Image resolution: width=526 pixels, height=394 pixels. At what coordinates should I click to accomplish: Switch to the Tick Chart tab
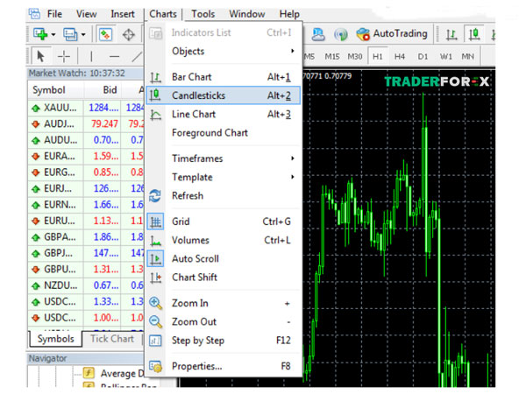tap(112, 339)
